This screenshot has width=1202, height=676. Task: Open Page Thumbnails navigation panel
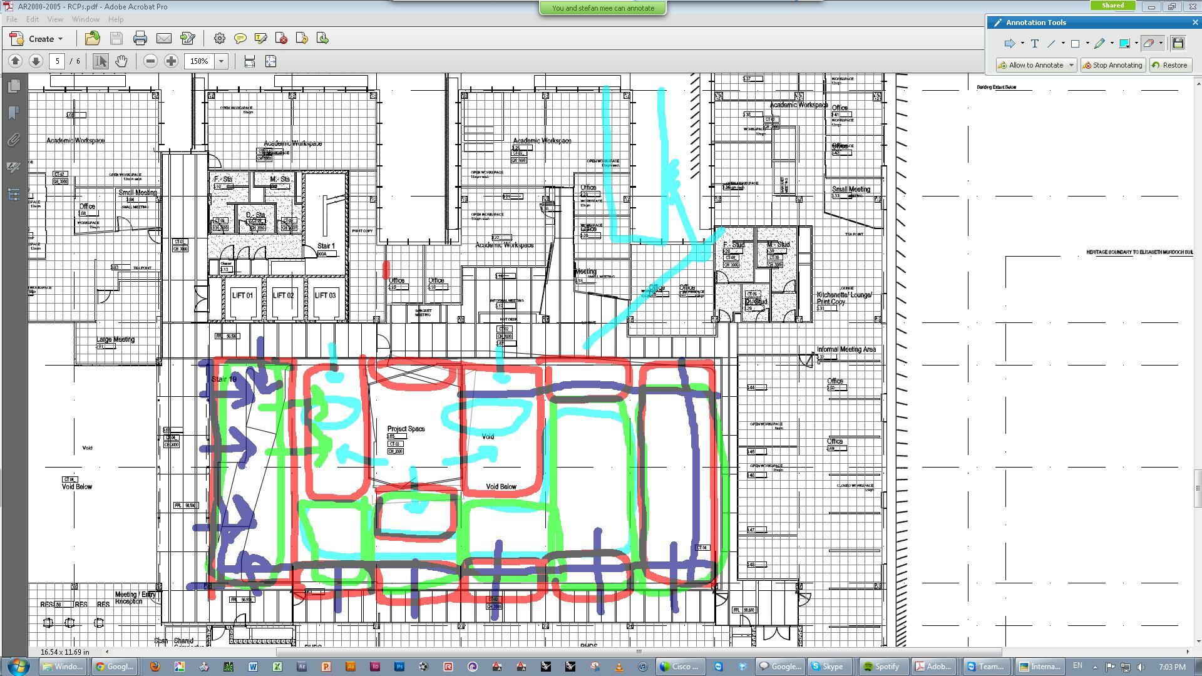tap(14, 86)
